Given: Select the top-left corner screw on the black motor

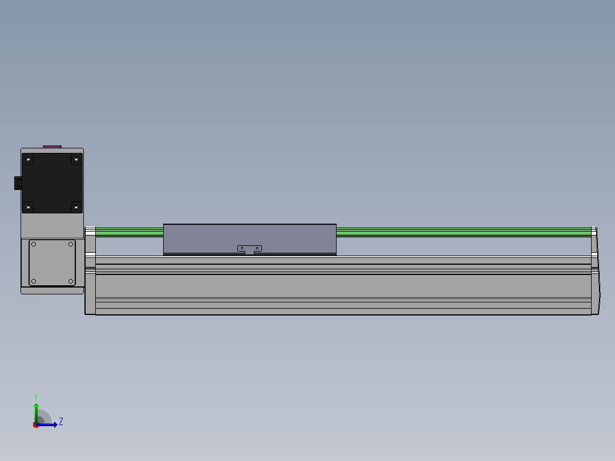Looking at the screenshot, I should coord(29,159).
